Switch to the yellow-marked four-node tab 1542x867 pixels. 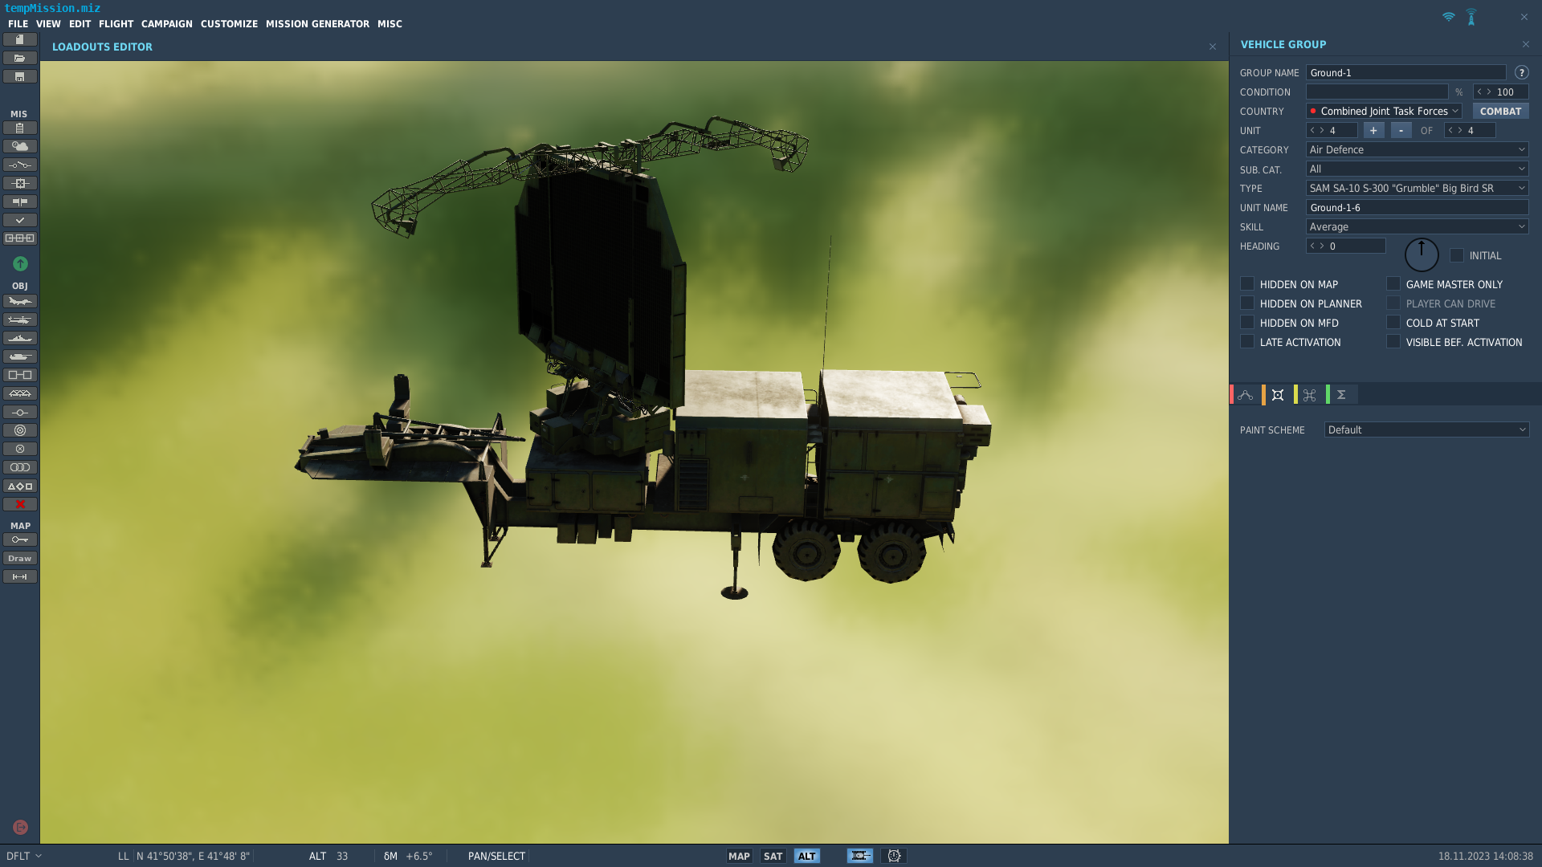coord(1310,394)
